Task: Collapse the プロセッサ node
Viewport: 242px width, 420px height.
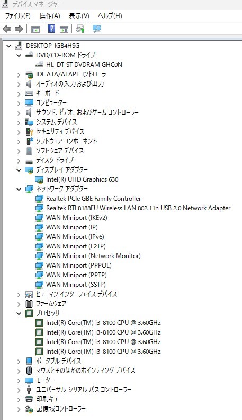Action: click(x=19, y=313)
